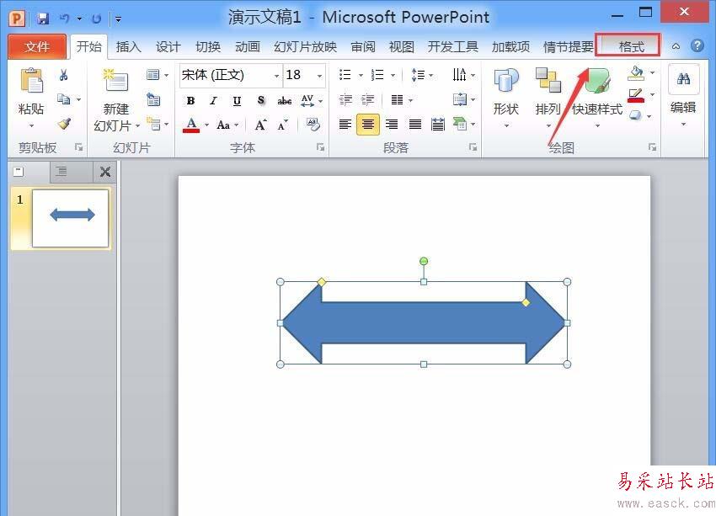The width and height of the screenshot is (716, 516).
Task: Click the Cut scissors icon
Action: point(63,75)
